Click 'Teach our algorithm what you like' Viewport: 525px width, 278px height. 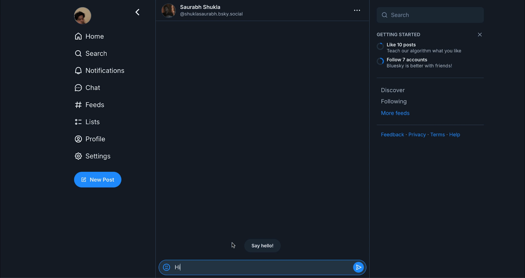pyautogui.click(x=424, y=51)
